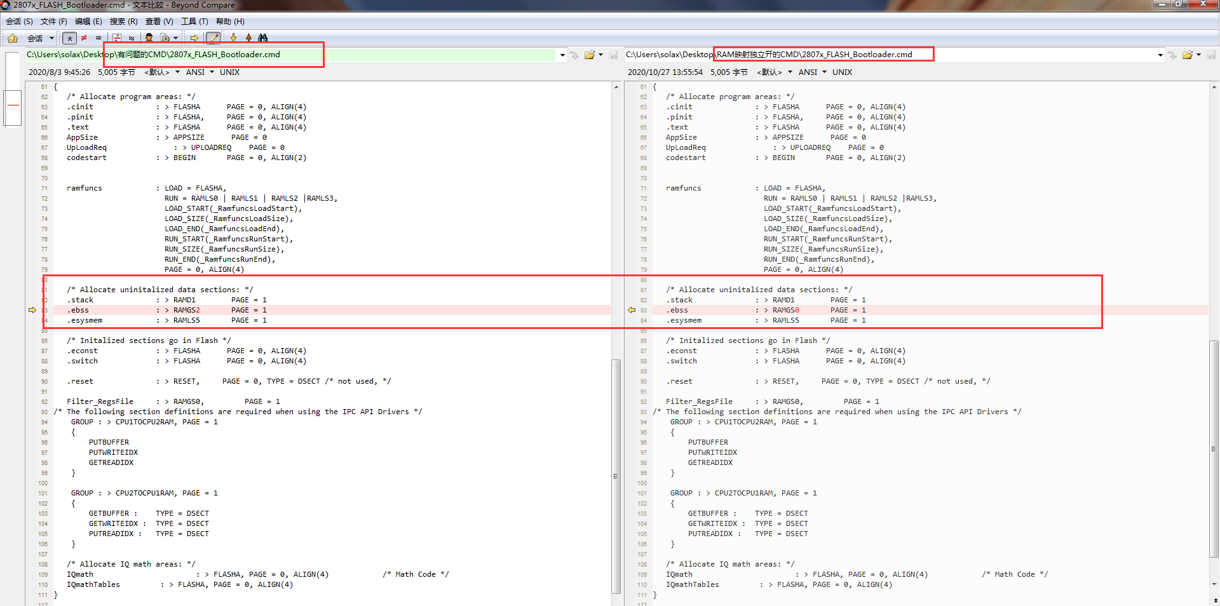Image resolution: width=1220 pixels, height=606 pixels.
Task: Expand the left file path history dropdown
Action: coord(562,55)
